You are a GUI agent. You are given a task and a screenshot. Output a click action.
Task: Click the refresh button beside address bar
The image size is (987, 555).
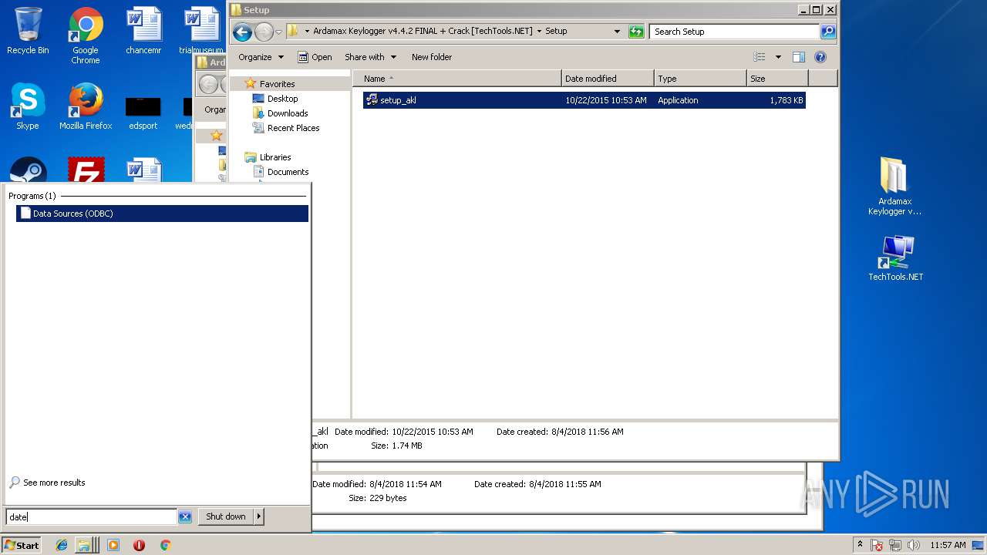[636, 32]
